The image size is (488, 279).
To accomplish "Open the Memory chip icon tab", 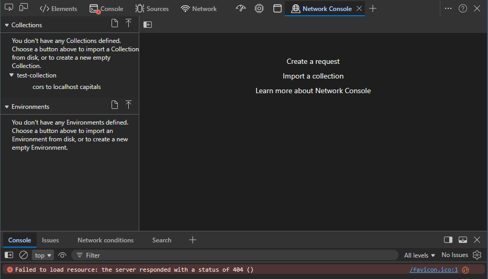I will coord(259,8).
